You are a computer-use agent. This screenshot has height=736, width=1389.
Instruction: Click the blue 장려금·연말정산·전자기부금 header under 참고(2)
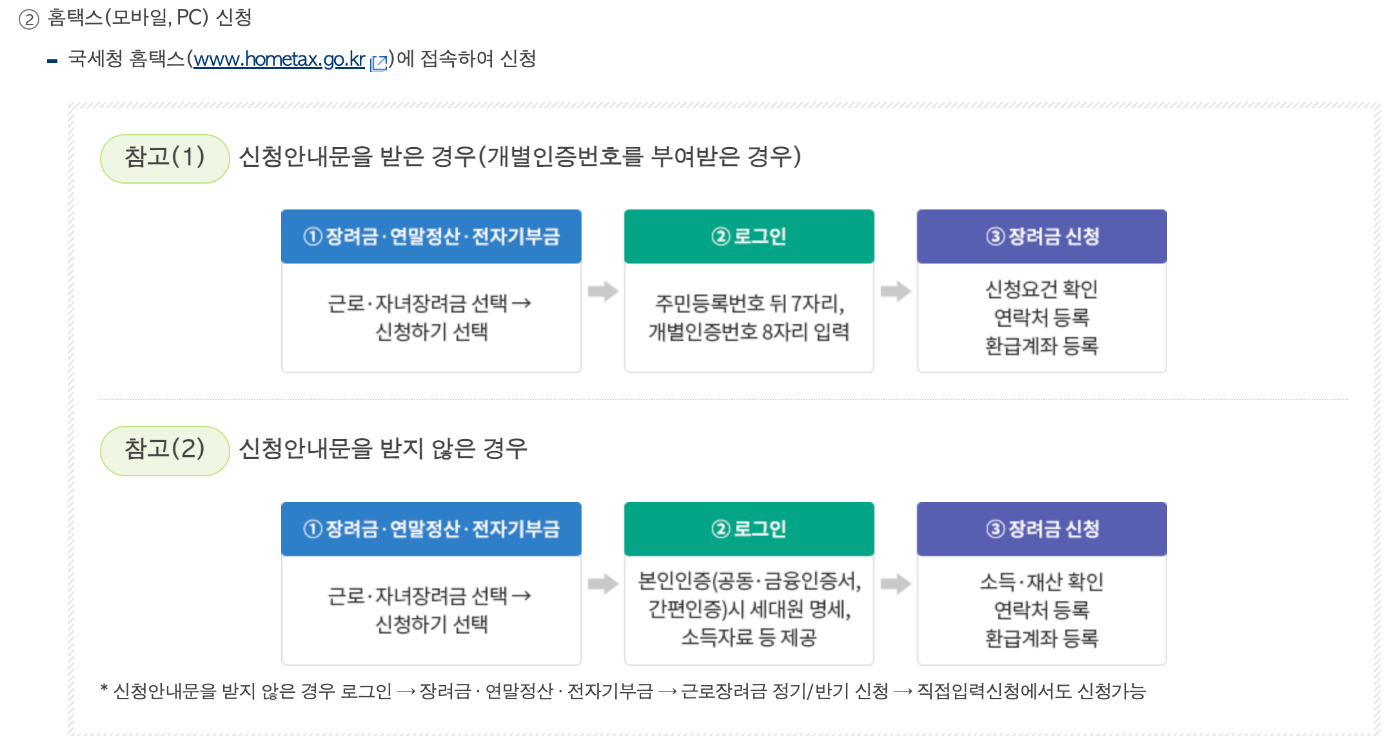point(431,529)
